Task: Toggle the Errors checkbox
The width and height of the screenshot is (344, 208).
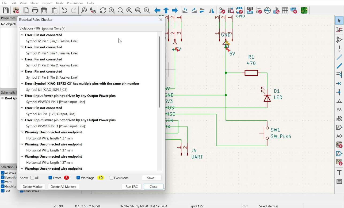Action: click(50, 178)
